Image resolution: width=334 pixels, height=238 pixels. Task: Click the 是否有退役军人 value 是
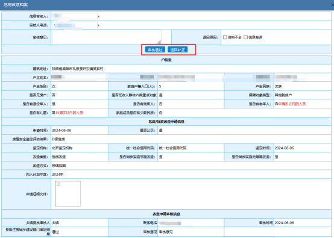pos(54,104)
